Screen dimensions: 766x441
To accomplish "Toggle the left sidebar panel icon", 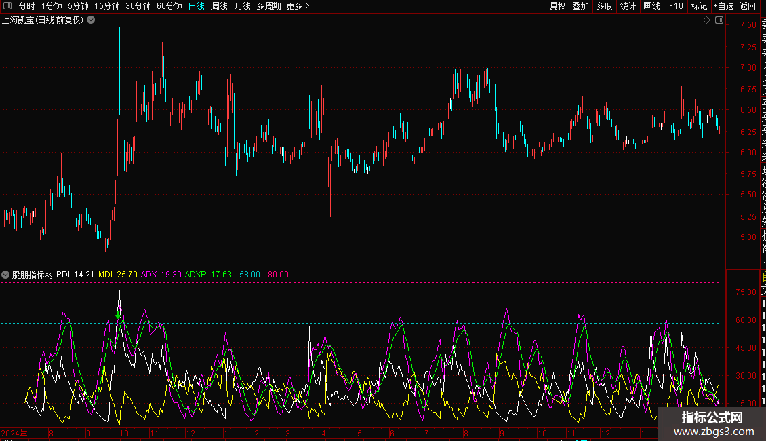I will [x=7, y=6].
